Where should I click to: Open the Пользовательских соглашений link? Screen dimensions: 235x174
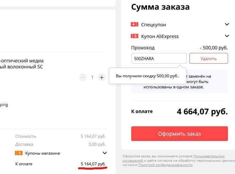[209, 156]
